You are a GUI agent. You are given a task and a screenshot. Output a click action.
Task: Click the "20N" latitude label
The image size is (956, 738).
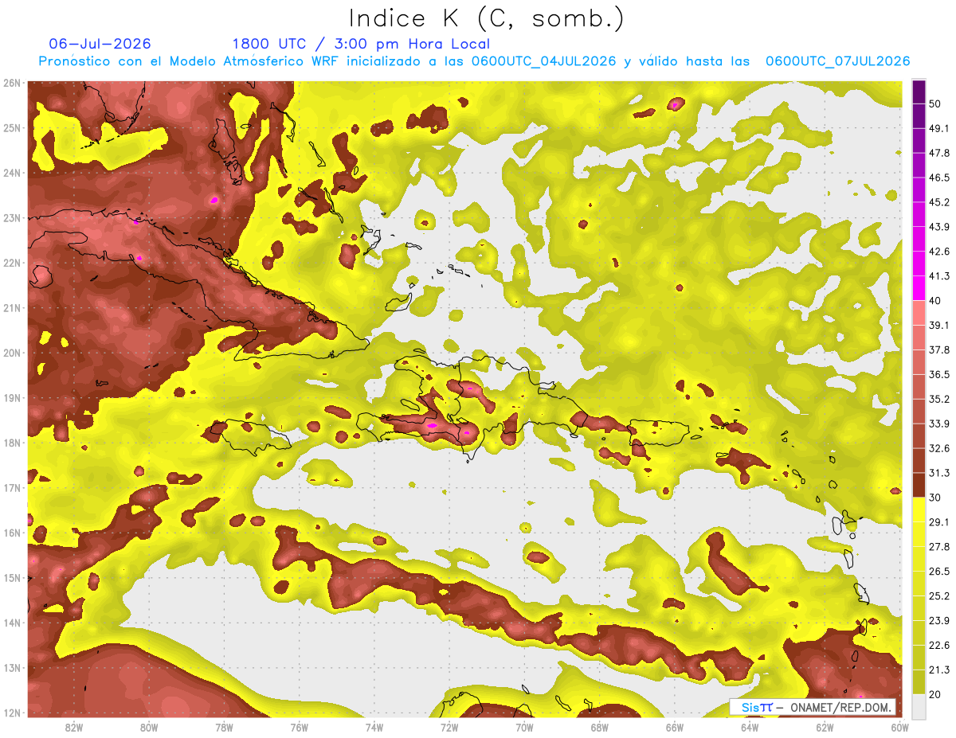pos(12,353)
